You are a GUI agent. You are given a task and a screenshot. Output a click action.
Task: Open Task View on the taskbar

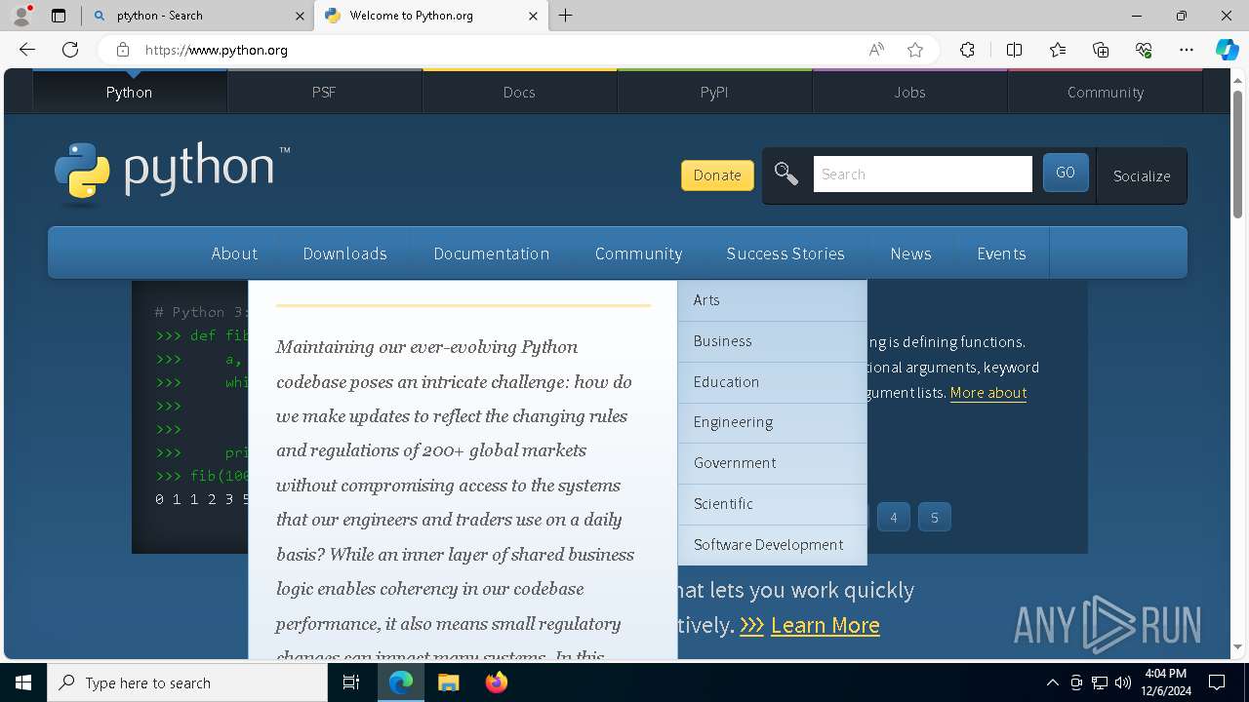tap(351, 682)
